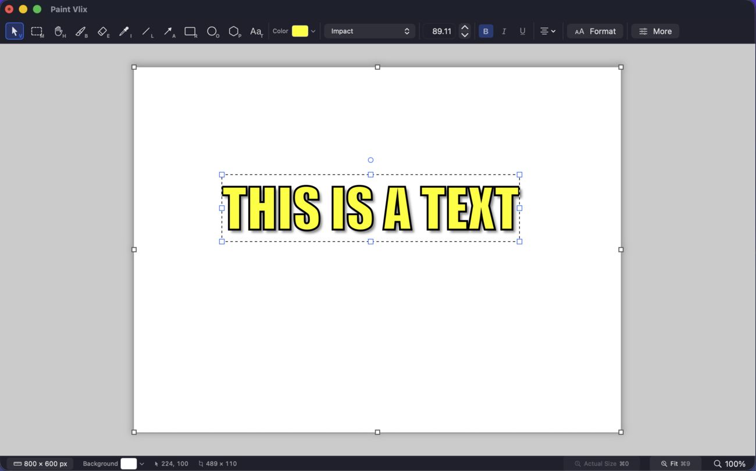Click the top-middle text box handle
The width and height of the screenshot is (756, 471).
(x=370, y=174)
